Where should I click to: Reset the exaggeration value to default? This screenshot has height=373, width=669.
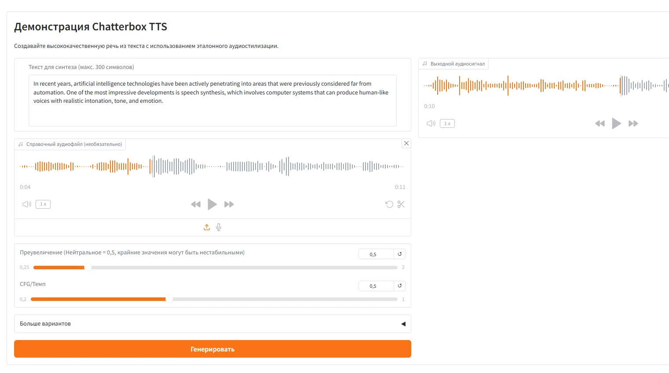(x=400, y=254)
